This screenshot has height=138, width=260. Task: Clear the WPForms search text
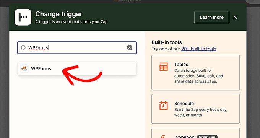(x=130, y=48)
